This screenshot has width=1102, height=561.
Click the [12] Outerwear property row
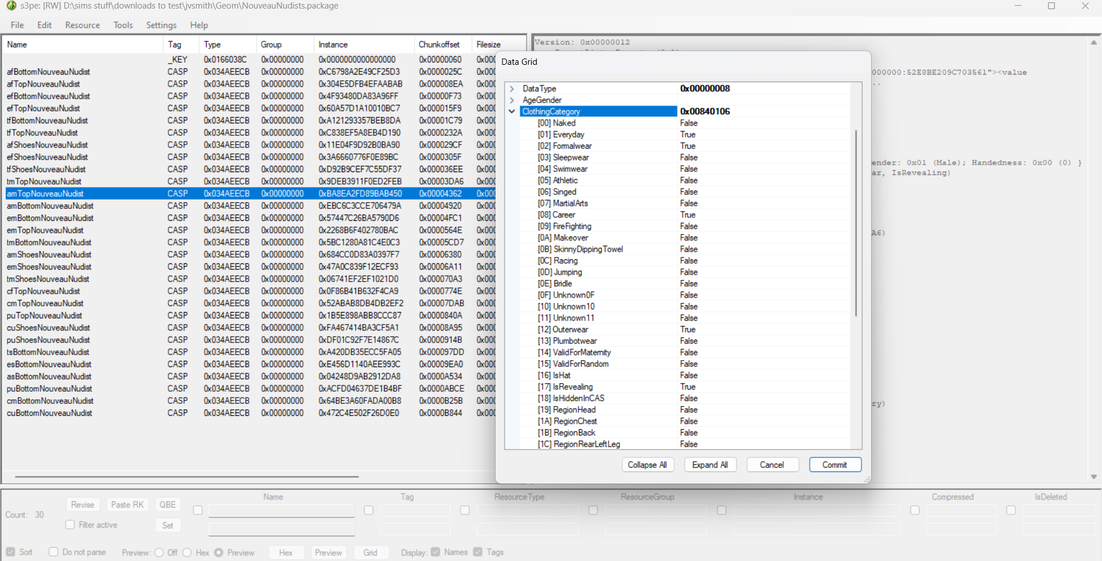click(x=685, y=330)
